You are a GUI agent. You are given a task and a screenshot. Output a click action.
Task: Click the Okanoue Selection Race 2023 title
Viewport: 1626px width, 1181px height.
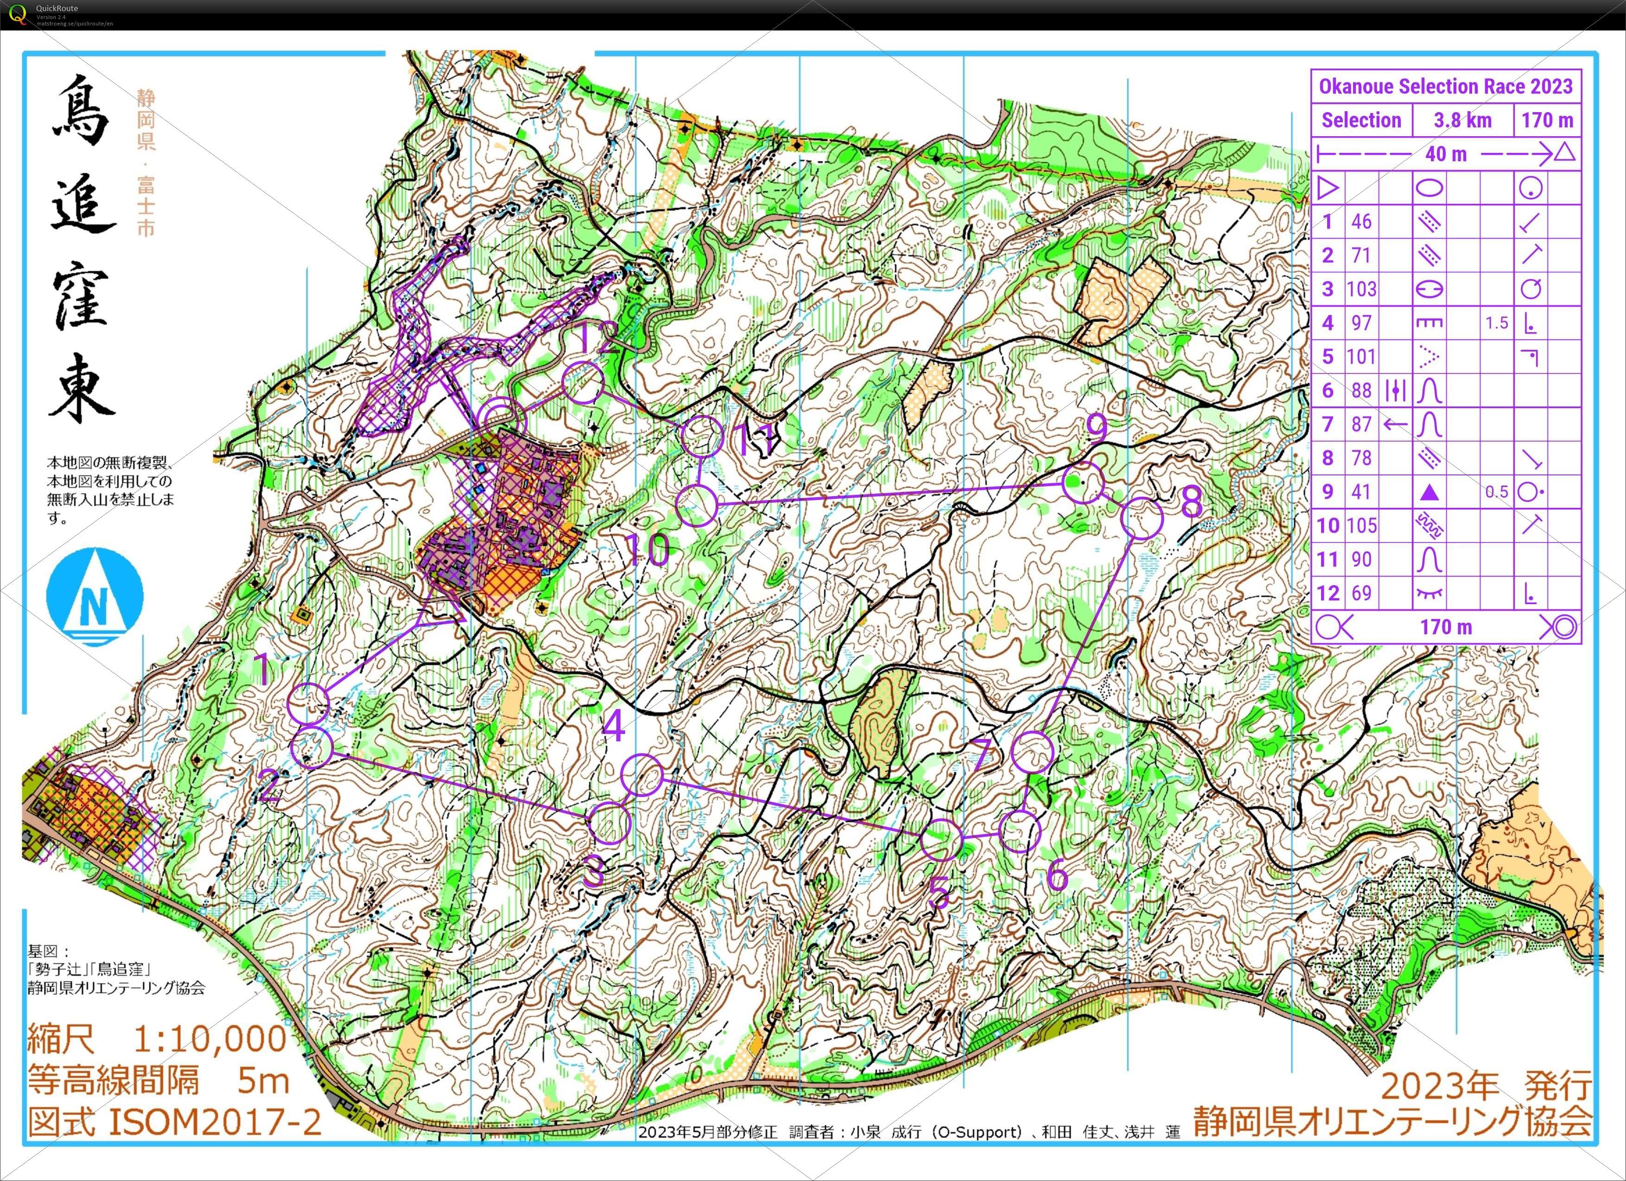point(1445,87)
